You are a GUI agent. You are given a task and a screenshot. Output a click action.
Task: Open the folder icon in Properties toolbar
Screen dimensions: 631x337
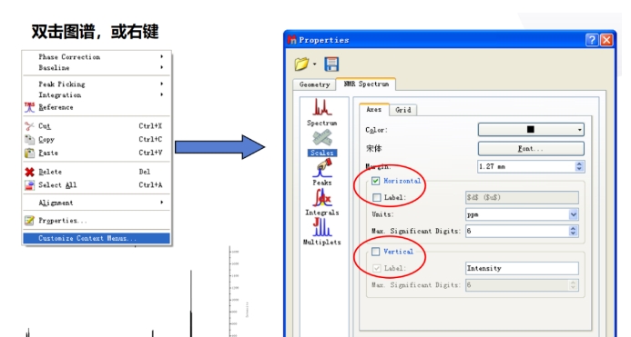click(x=301, y=64)
